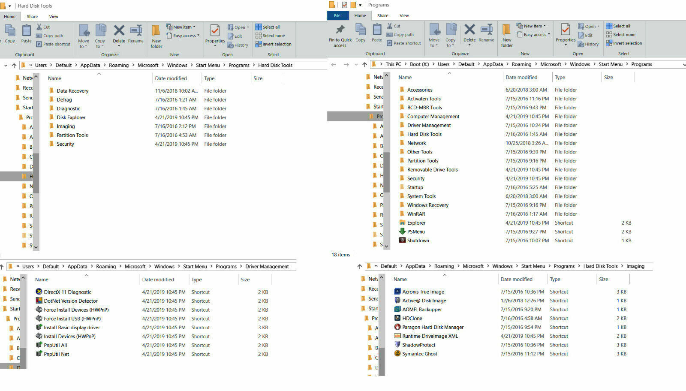This screenshot has height=391, width=686.
Task: Switch to the Share tab in the Programs window
Action: point(383,15)
